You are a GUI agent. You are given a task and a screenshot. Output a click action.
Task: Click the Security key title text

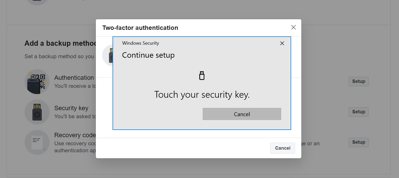tap(71, 108)
